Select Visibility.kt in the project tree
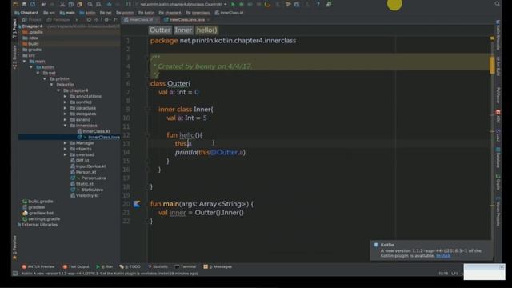Image resolution: width=512 pixels, height=288 pixels. [85, 195]
